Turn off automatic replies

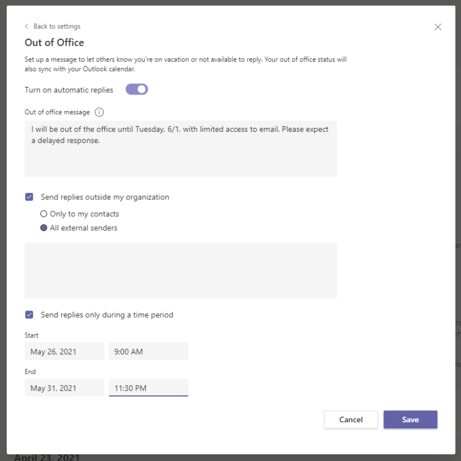[137, 89]
